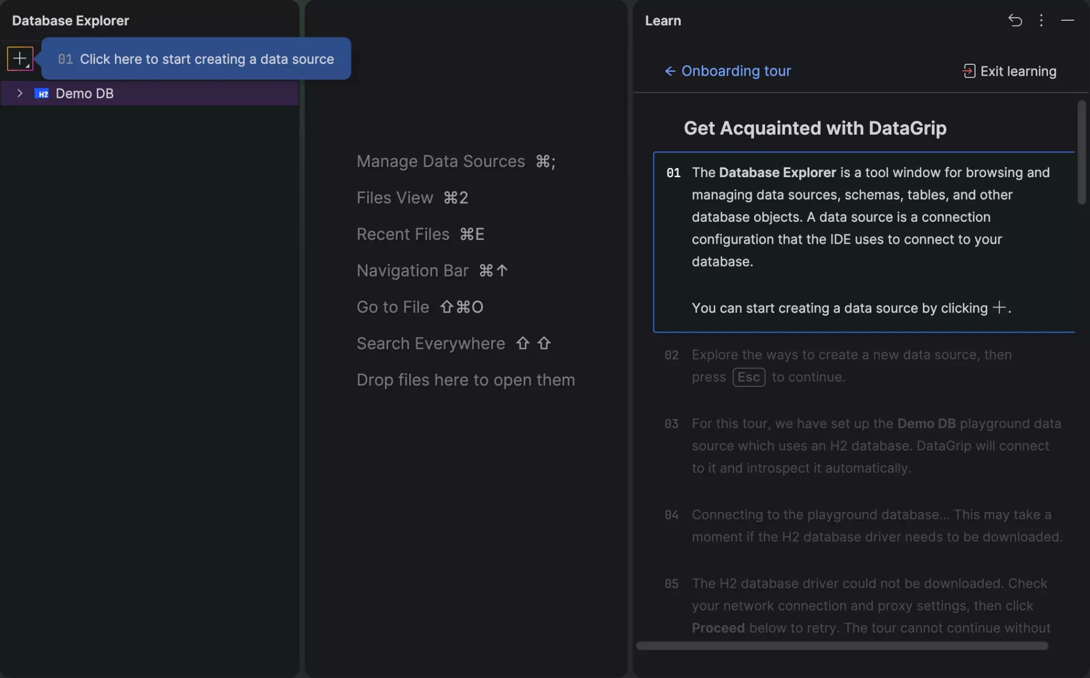Click the exit door icon next to Exit learning
This screenshot has width=1090, height=678.
point(969,71)
